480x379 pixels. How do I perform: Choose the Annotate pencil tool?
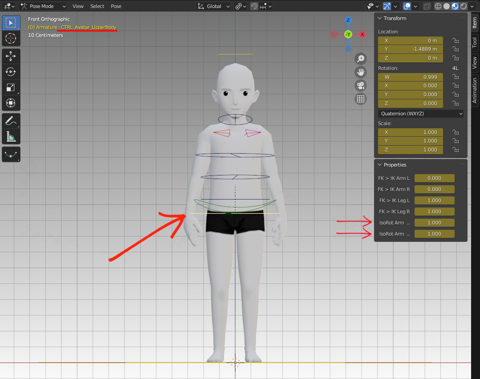click(11, 120)
